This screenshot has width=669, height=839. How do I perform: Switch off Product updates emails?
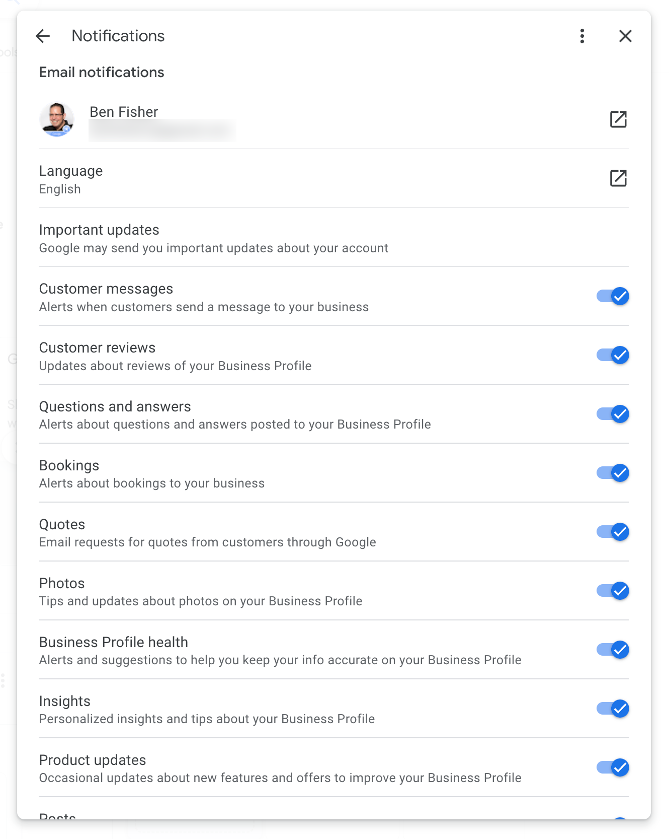pyautogui.click(x=613, y=767)
